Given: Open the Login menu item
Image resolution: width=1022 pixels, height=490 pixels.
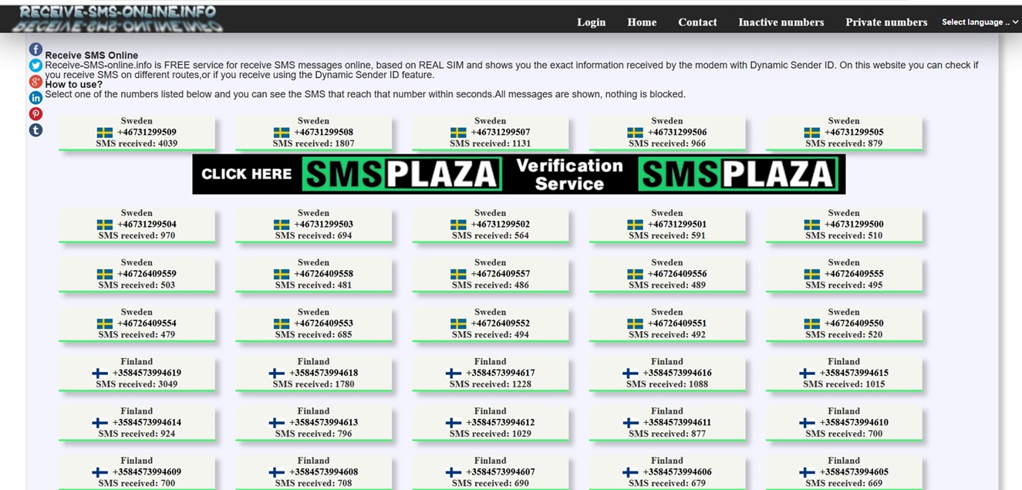Looking at the screenshot, I should [x=591, y=22].
